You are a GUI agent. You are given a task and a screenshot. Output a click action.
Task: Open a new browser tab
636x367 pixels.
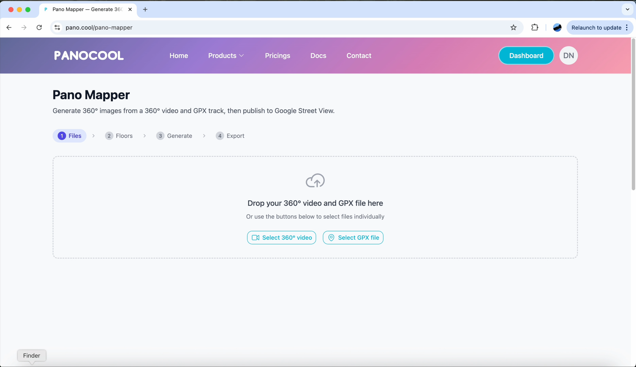[145, 10]
